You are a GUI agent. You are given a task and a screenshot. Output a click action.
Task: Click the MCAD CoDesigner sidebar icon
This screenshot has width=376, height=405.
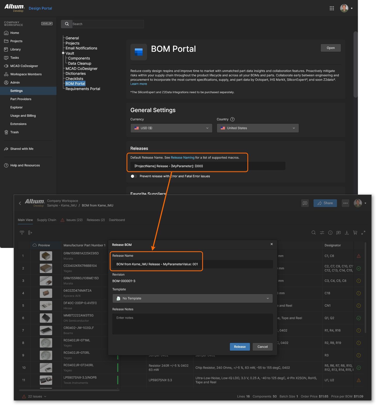click(x=6, y=66)
